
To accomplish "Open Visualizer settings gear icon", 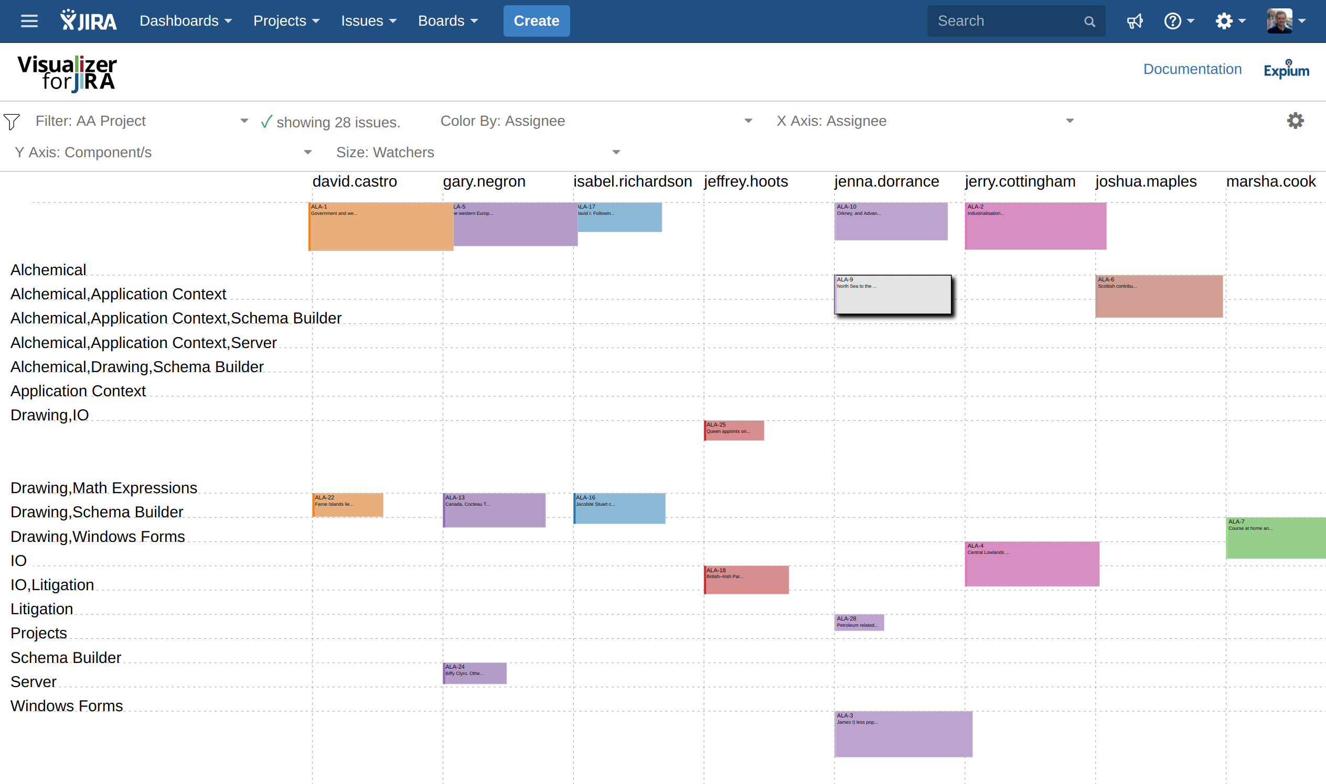I will pos(1295,121).
